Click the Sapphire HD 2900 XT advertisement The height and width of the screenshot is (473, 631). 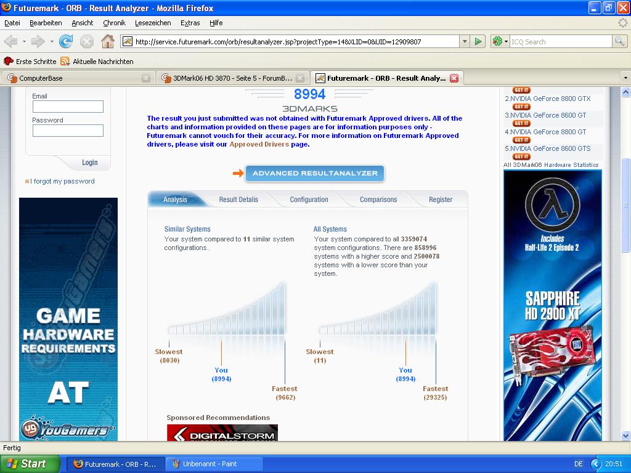click(553, 305)
